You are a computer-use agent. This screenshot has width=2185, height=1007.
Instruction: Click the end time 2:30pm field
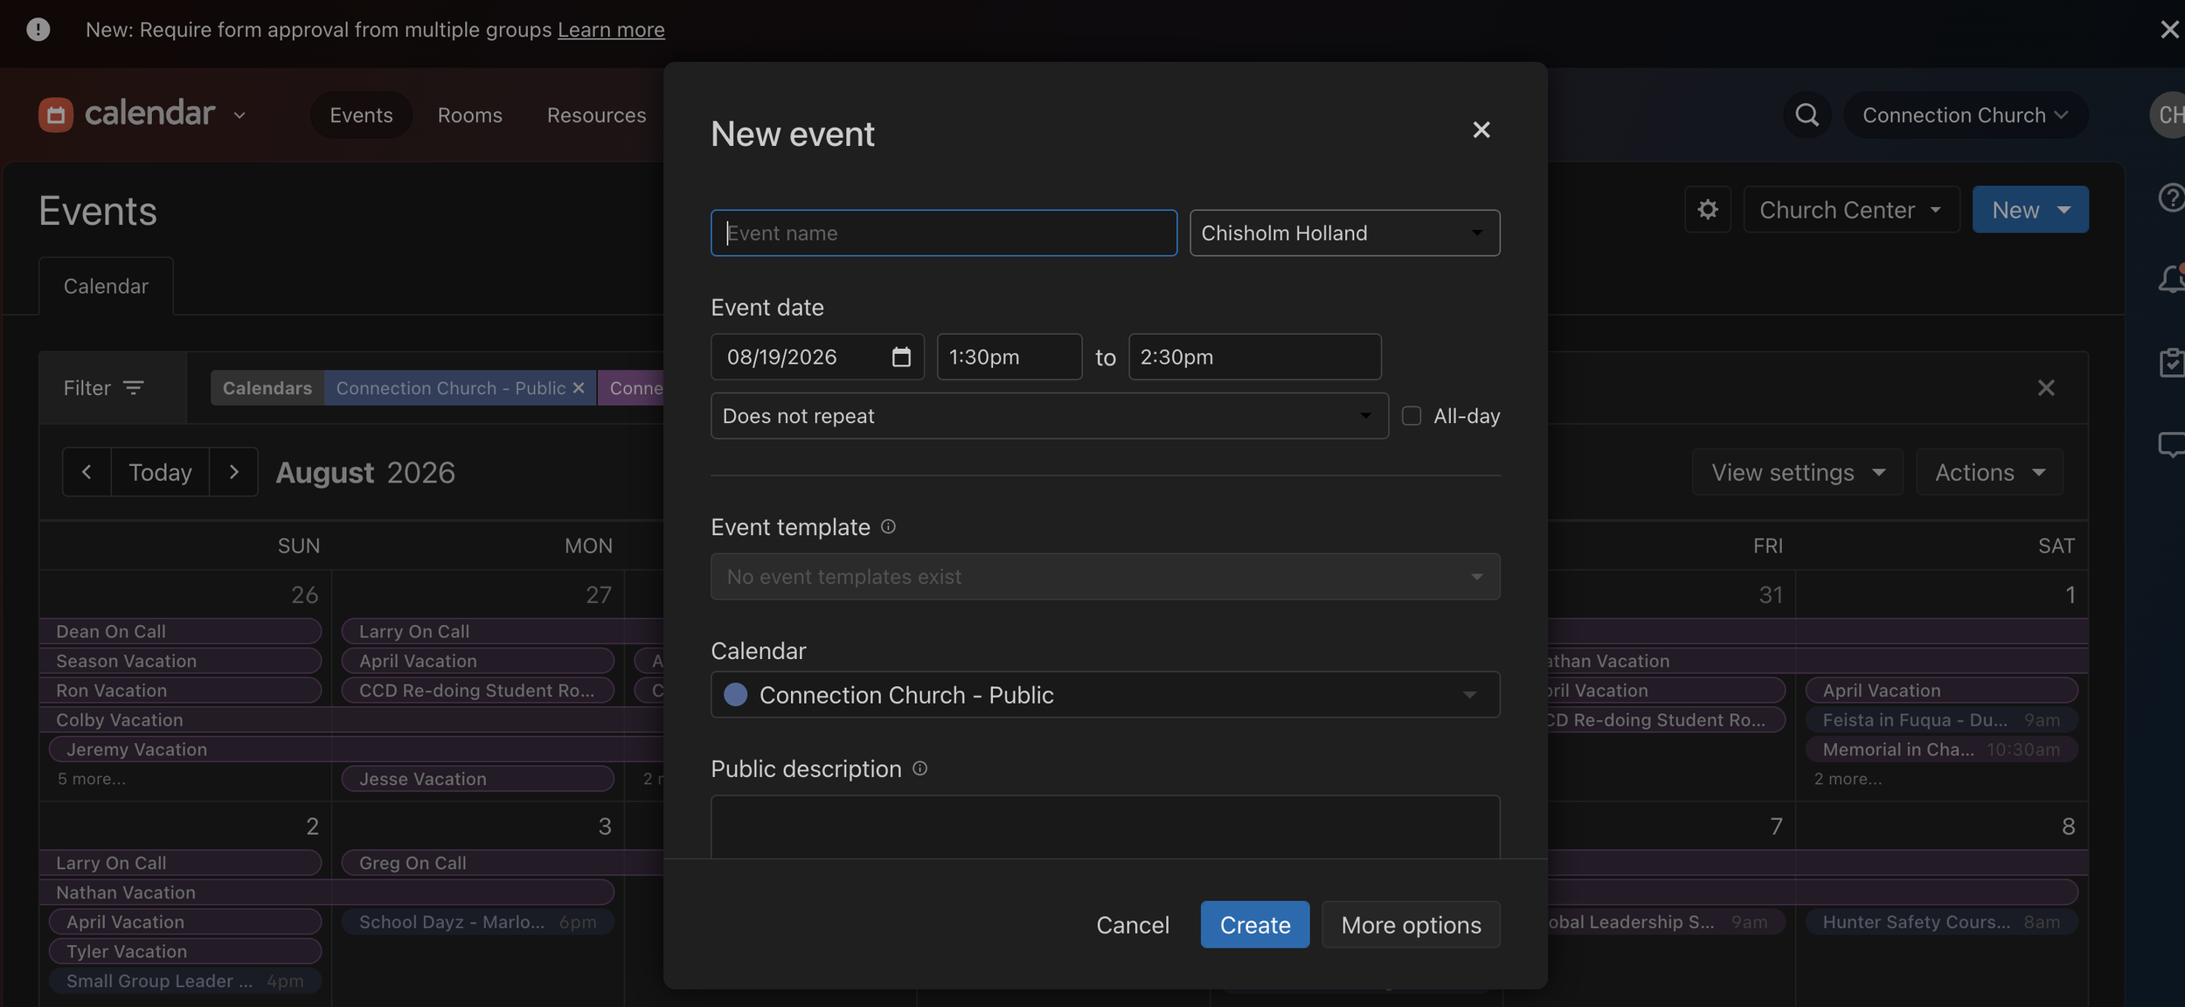[1255, 357]
